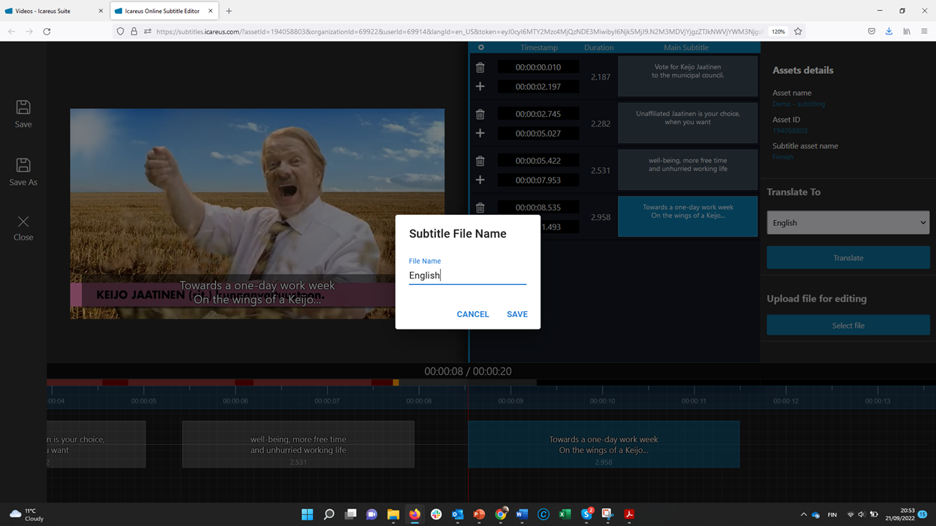The height and width of the screenshot is (526, 936).
Task: Click plus icon below 00:00:02.745 row
Action: pyautogui.click(x=480, y=133)
